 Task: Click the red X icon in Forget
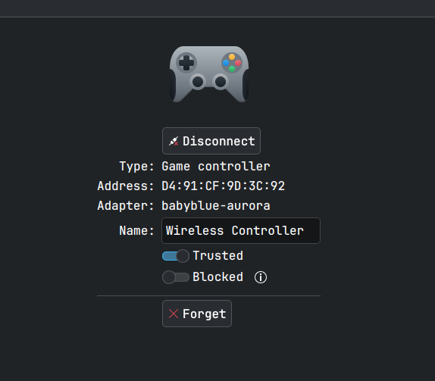(x=174, y=314)
